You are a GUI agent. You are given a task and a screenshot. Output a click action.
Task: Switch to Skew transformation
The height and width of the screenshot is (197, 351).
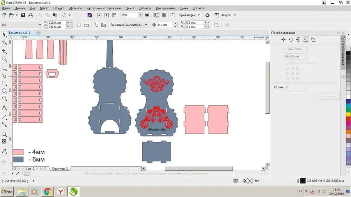point(313,40)
